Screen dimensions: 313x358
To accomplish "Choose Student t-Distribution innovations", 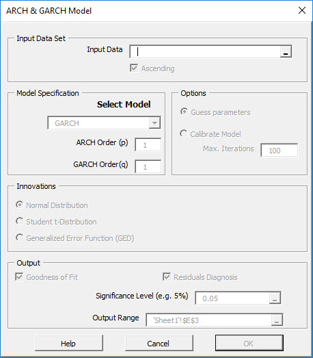I will coord(20,221).
